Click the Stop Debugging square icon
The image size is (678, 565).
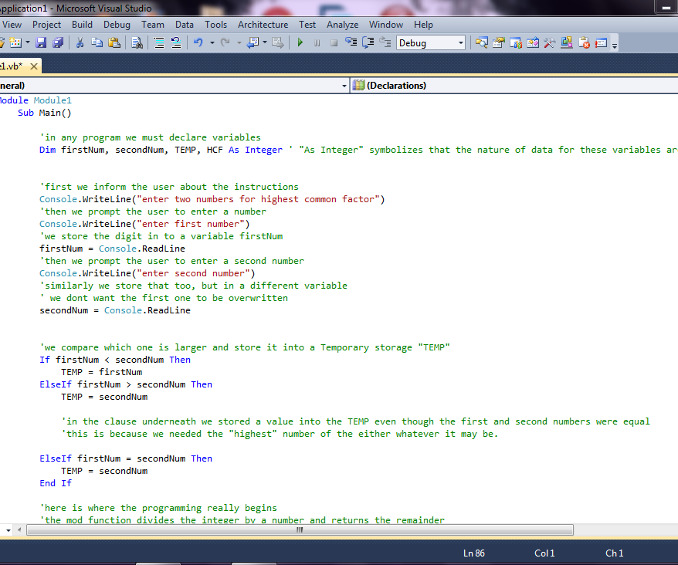pos(334,42)
